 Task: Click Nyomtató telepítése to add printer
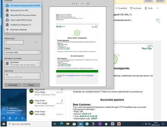pyautogui.click(x=23, y=30)
